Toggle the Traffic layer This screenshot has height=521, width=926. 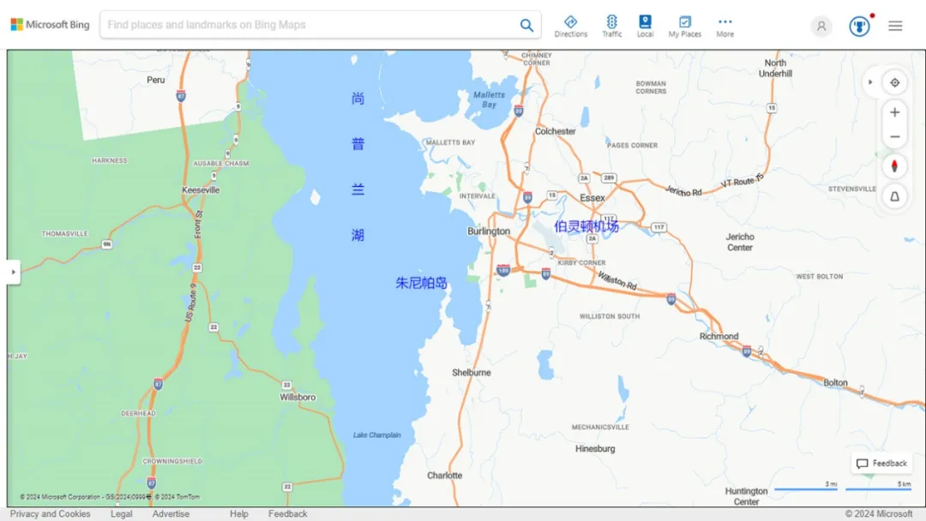coord(611,26)
